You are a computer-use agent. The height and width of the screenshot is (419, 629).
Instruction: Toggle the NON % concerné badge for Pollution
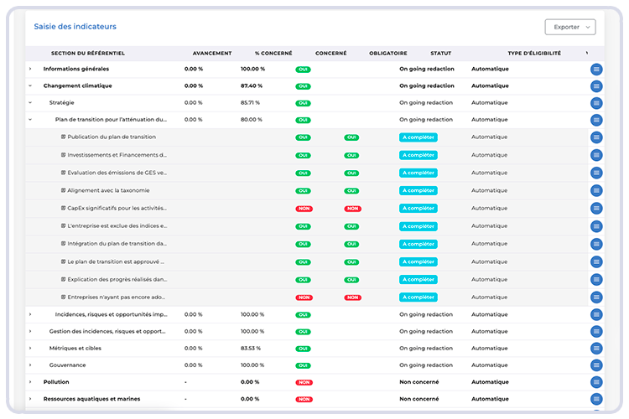(x=303, y=382)
